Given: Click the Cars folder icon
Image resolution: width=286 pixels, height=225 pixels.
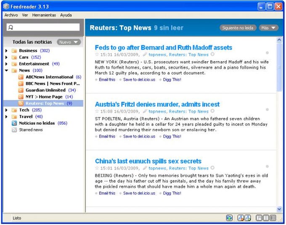Looking at the screenshot, I should point(14,57).
